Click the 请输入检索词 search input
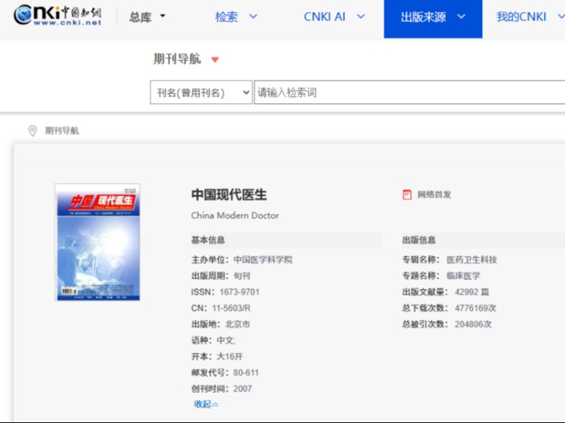The height and width of the screenshot is (423, 565). 409,93
